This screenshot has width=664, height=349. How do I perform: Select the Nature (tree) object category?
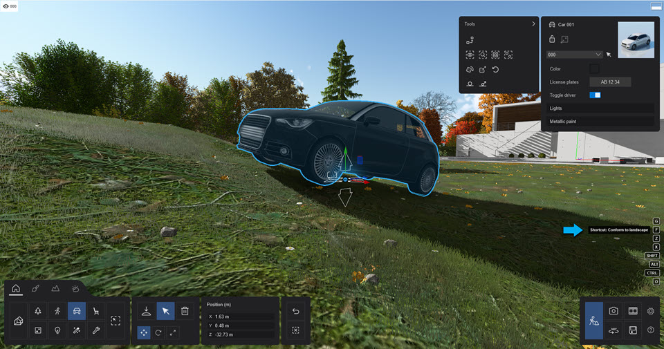[37, 312]
